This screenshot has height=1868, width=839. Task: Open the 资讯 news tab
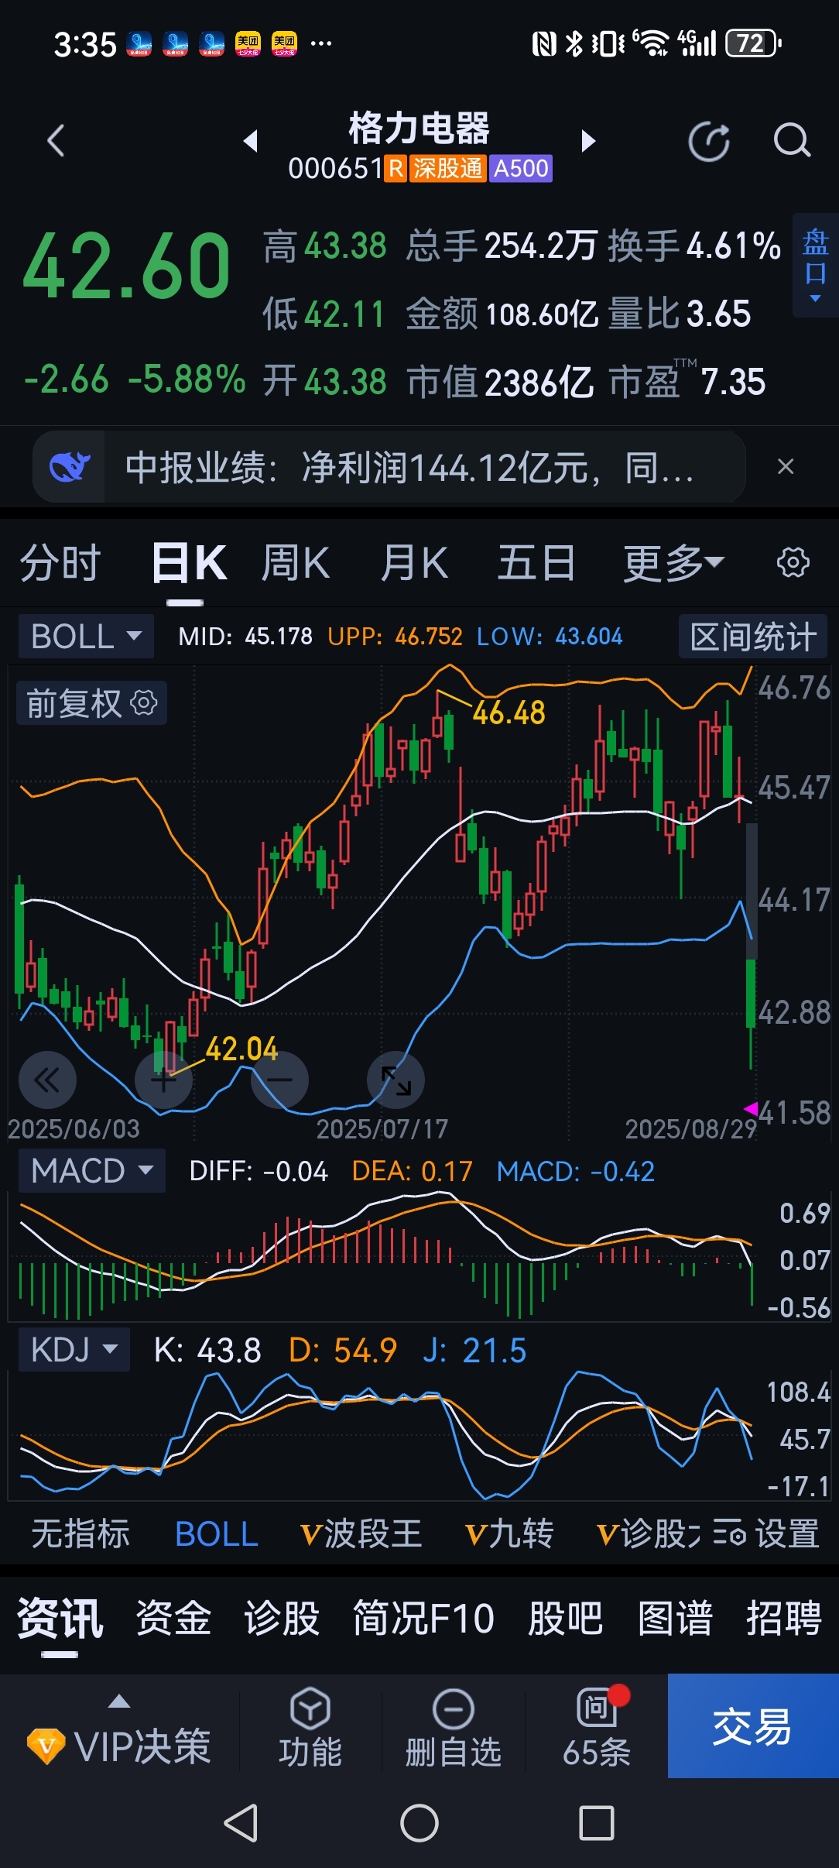tap(60, 1618)
